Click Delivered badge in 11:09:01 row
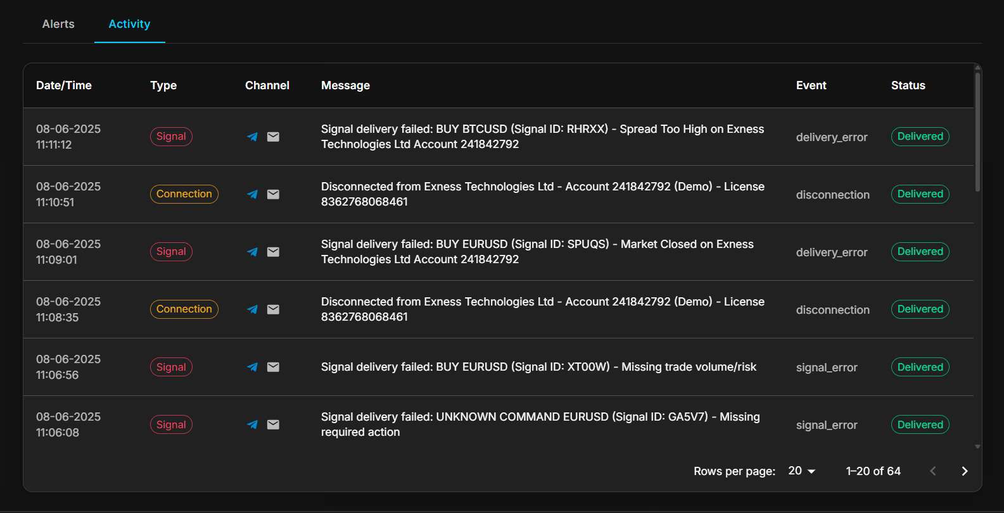Screen dimensions: 1004x513 920,252
